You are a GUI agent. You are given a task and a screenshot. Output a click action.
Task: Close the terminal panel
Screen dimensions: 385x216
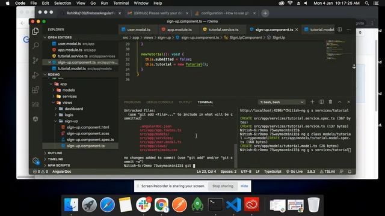[349, 102]
